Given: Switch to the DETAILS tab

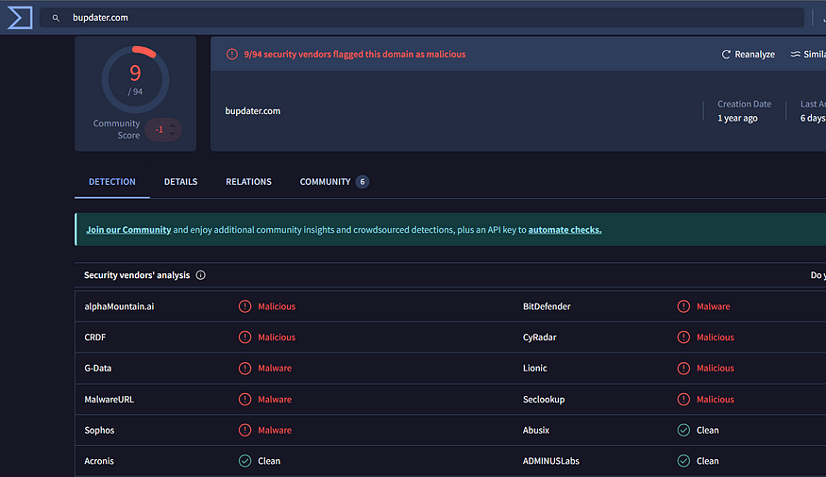Looking at the screenshot, I should (180, 181).
